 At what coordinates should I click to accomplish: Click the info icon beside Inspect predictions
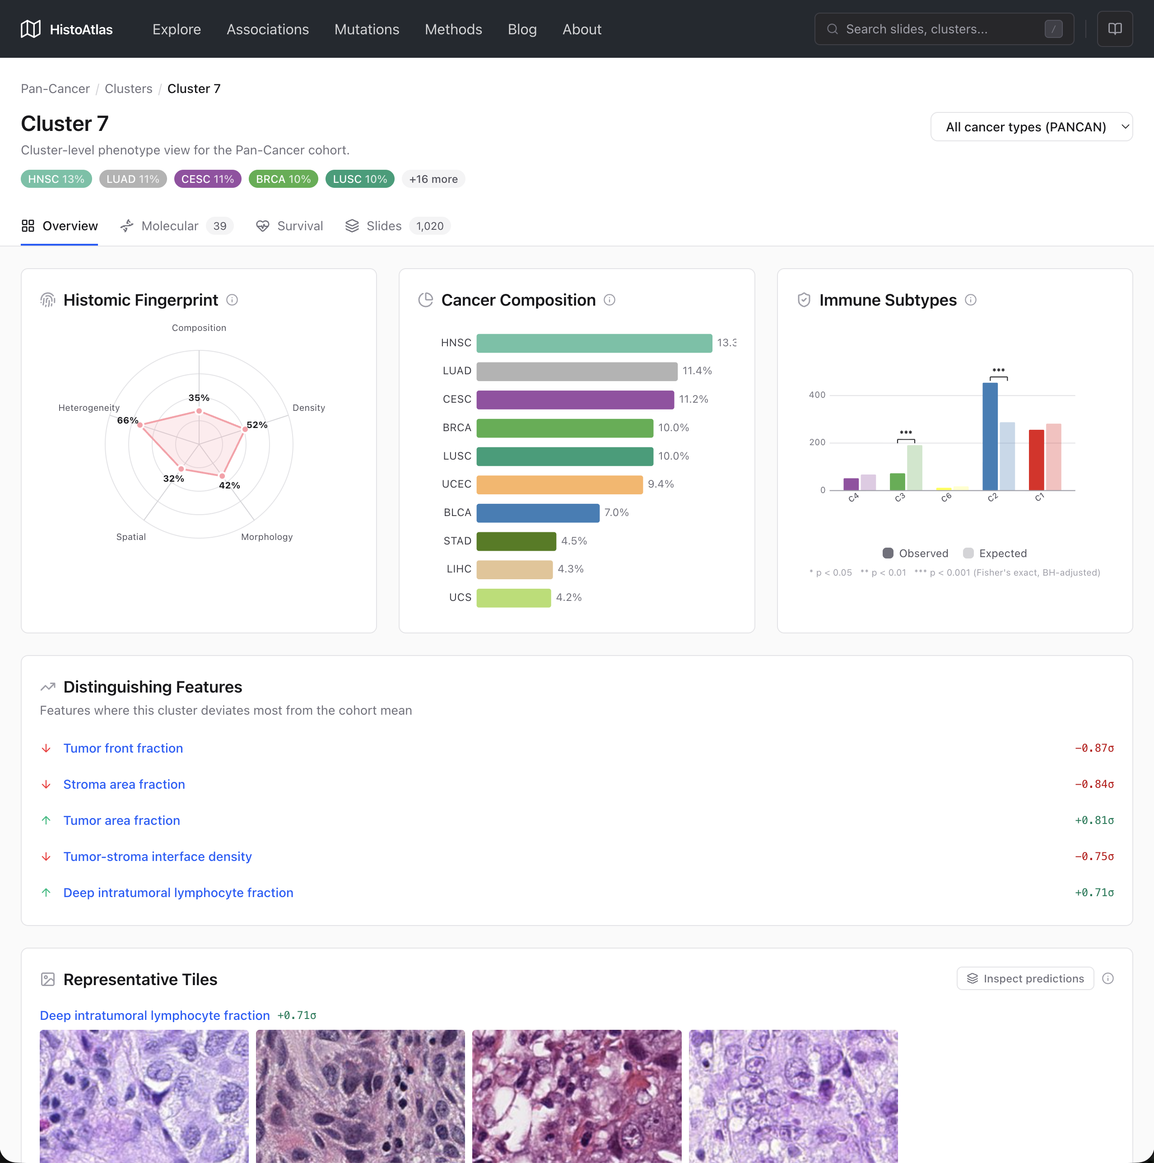pos(1109,978)
